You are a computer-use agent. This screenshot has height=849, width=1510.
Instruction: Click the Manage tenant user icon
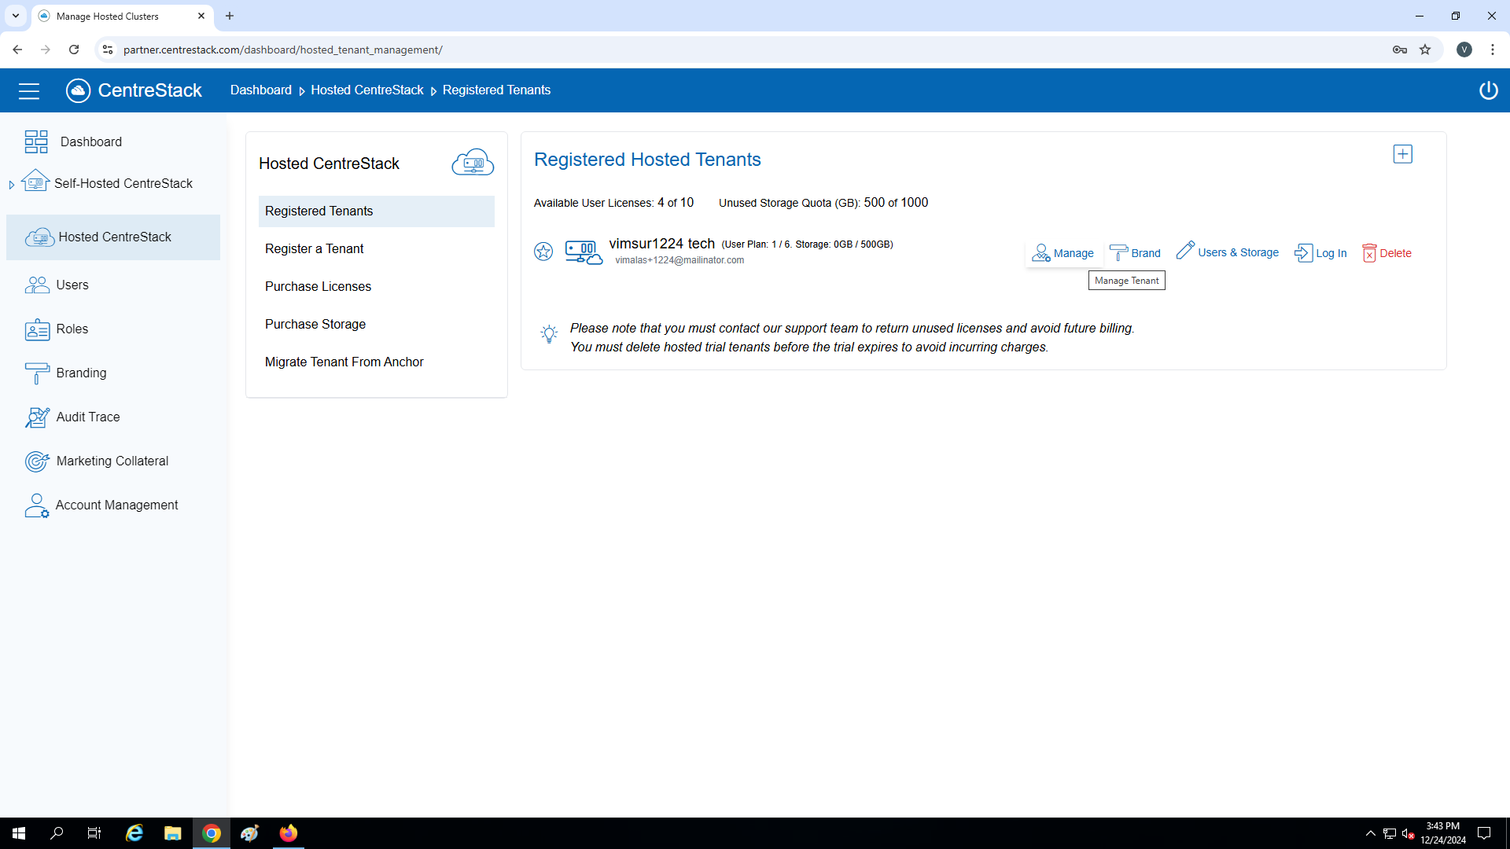pyautogui.click(x=1040, y=252)
